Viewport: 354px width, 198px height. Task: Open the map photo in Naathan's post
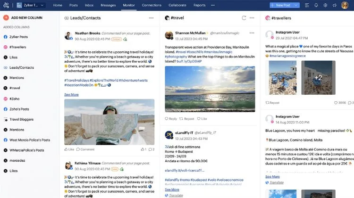tap(110, 122)
